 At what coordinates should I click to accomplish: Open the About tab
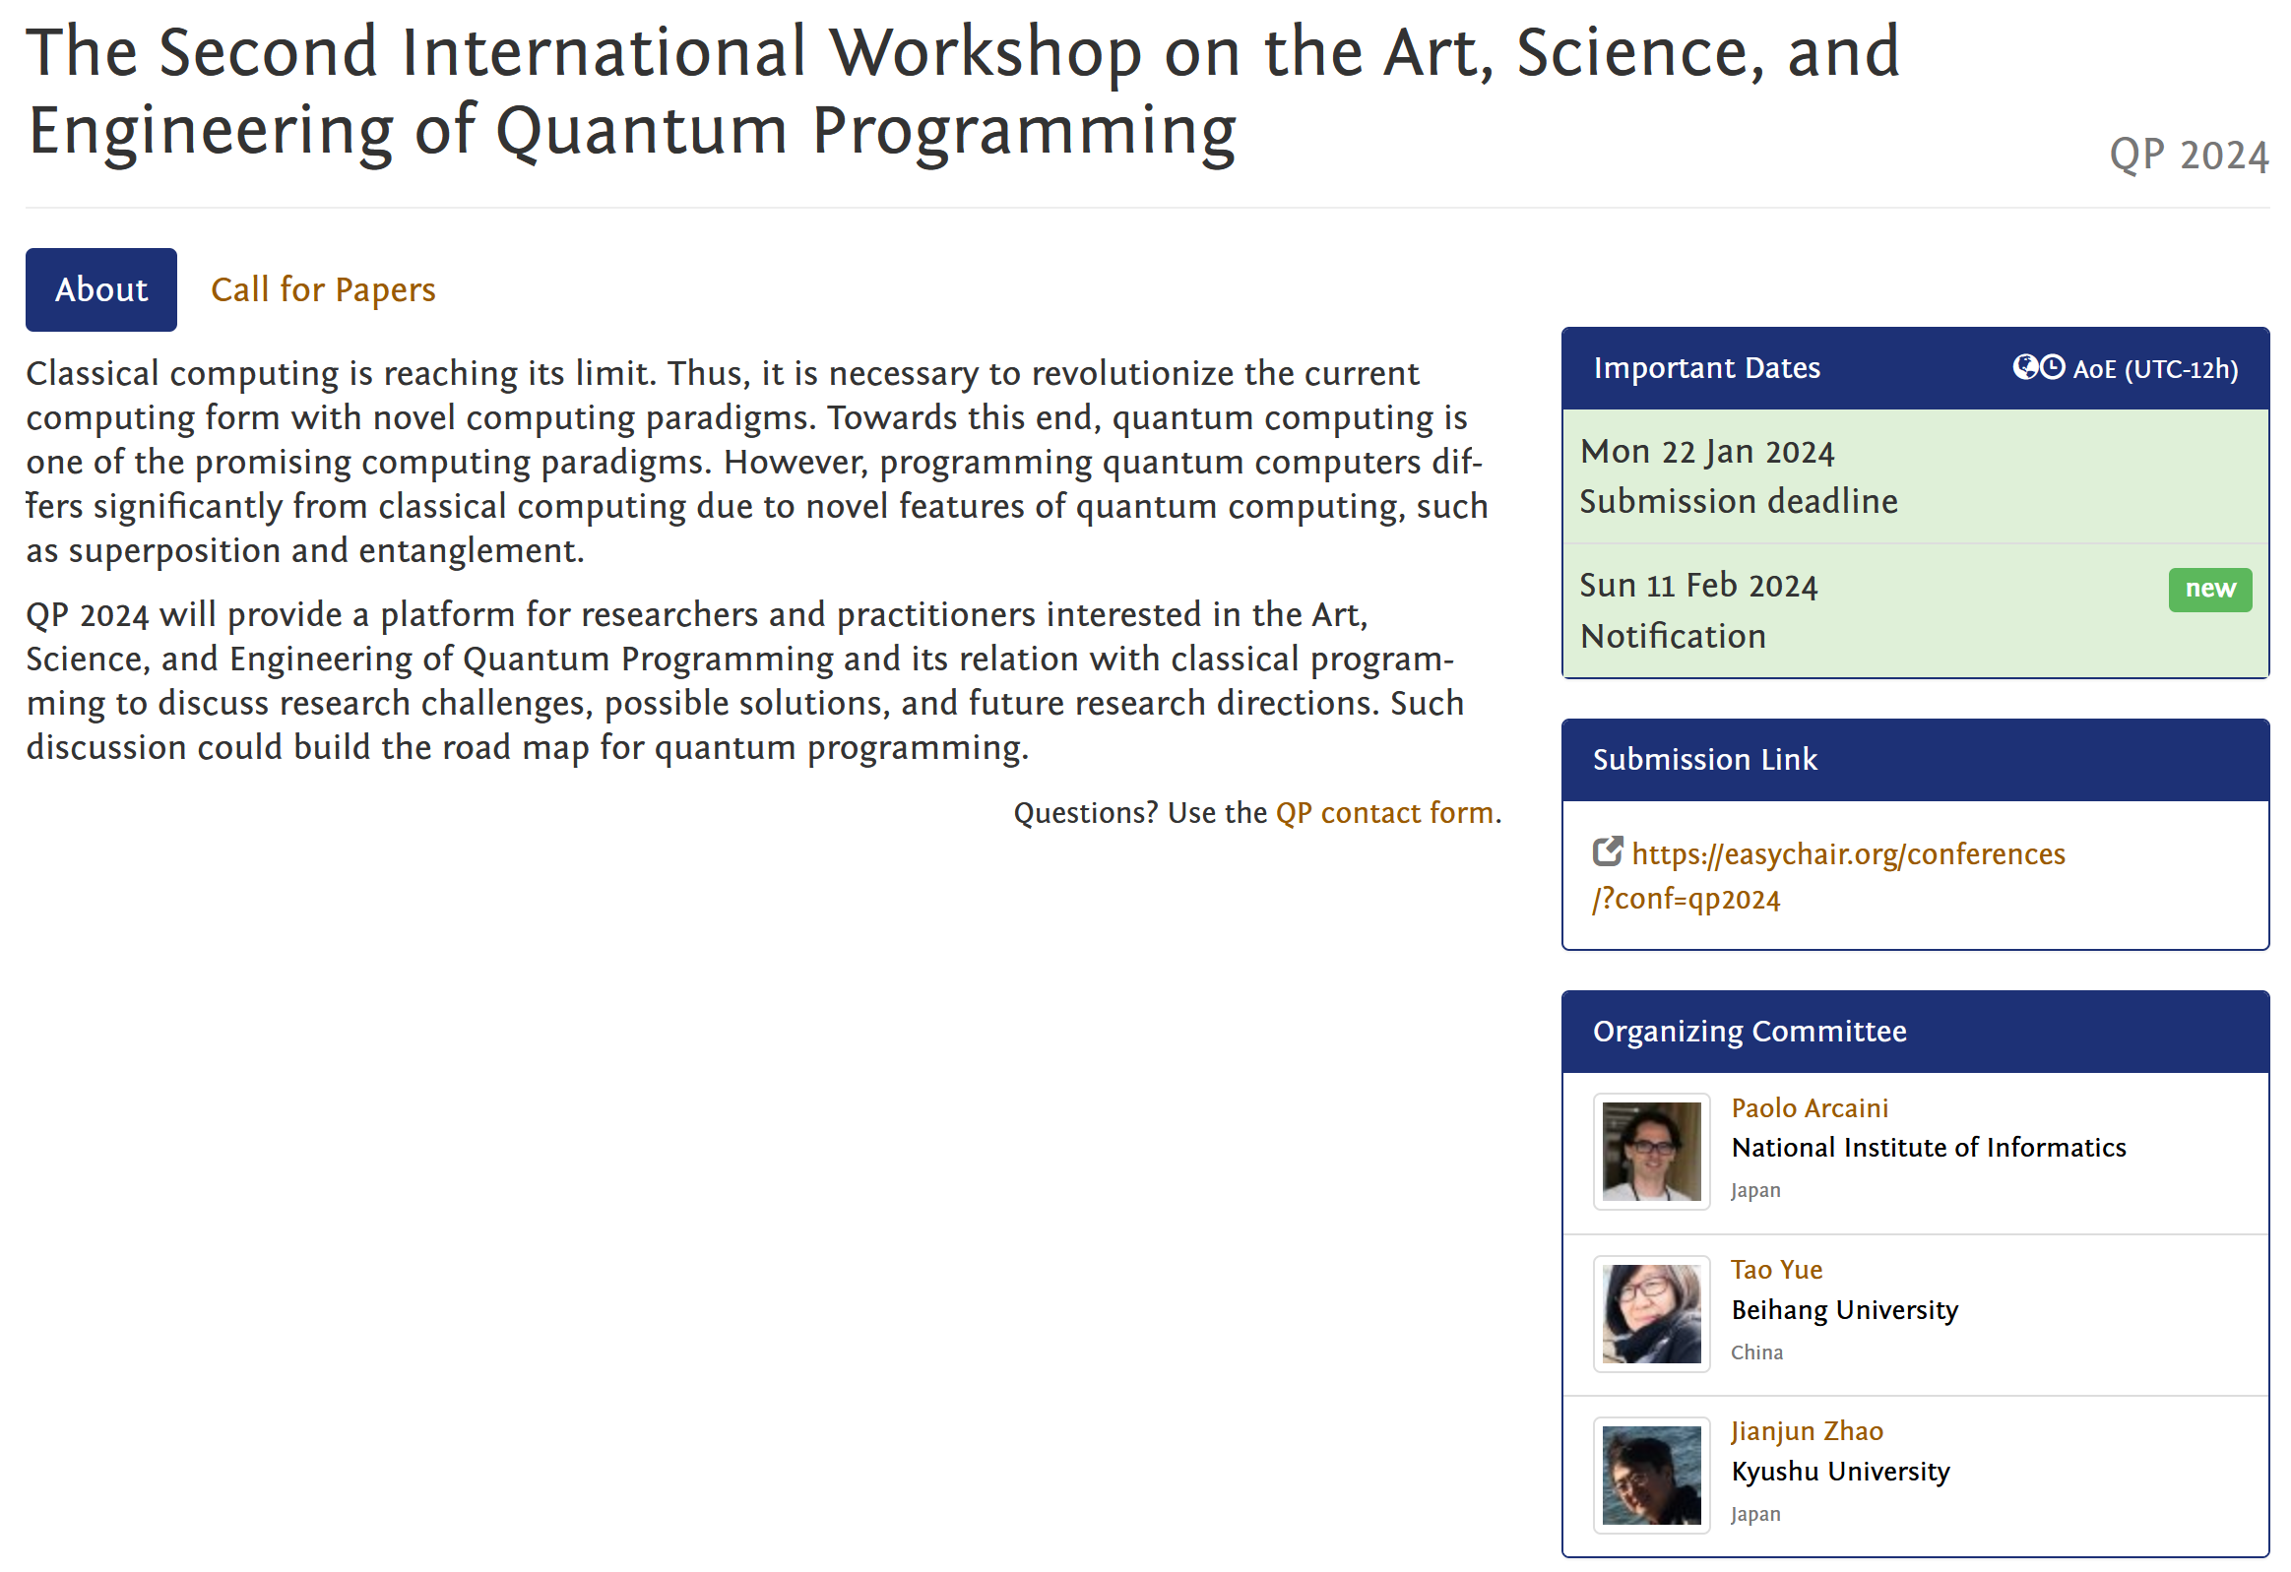(101, 289)
